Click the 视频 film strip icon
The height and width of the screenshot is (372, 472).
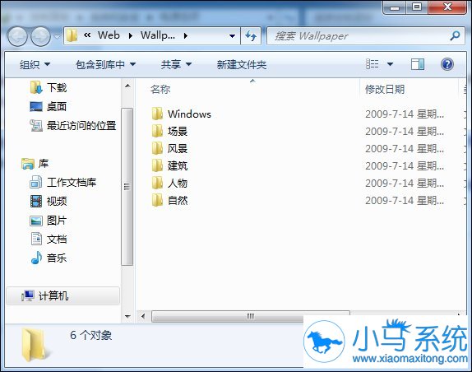(36, 201)
